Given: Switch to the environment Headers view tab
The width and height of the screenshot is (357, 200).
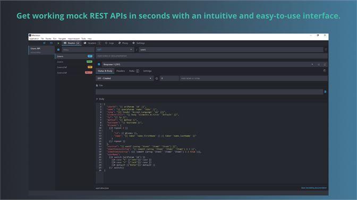Looking at the screenshot, I should click(x=92, y=43).
